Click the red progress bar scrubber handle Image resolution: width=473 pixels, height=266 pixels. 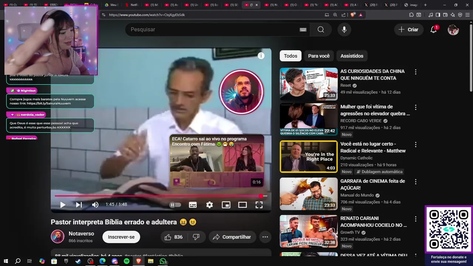pyautogui.click(x=261, y=196)
